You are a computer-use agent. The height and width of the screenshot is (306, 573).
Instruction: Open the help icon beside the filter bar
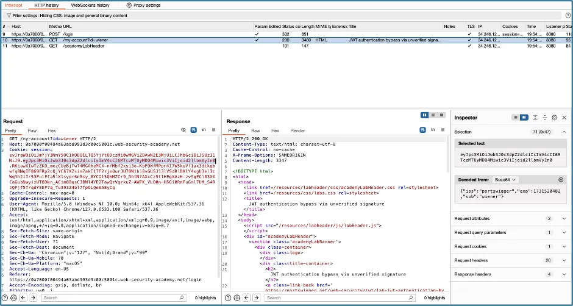pyautogui.click(x=568, y=15)
